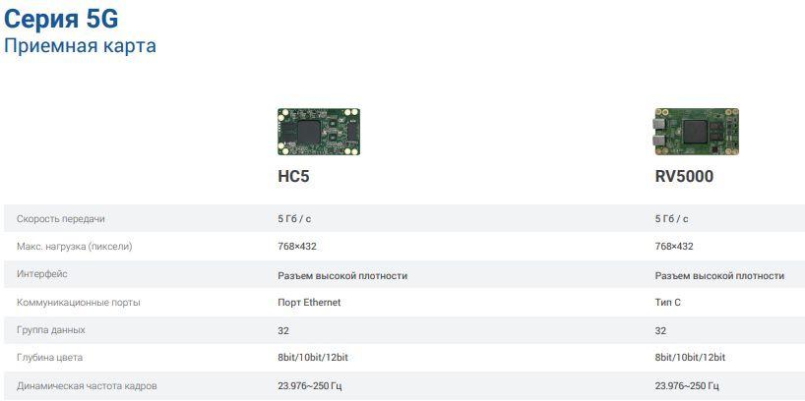The height and width of the screenshot is (401, 805).
Task: Click the 'Интерфейс' row label
Action: 42,274
